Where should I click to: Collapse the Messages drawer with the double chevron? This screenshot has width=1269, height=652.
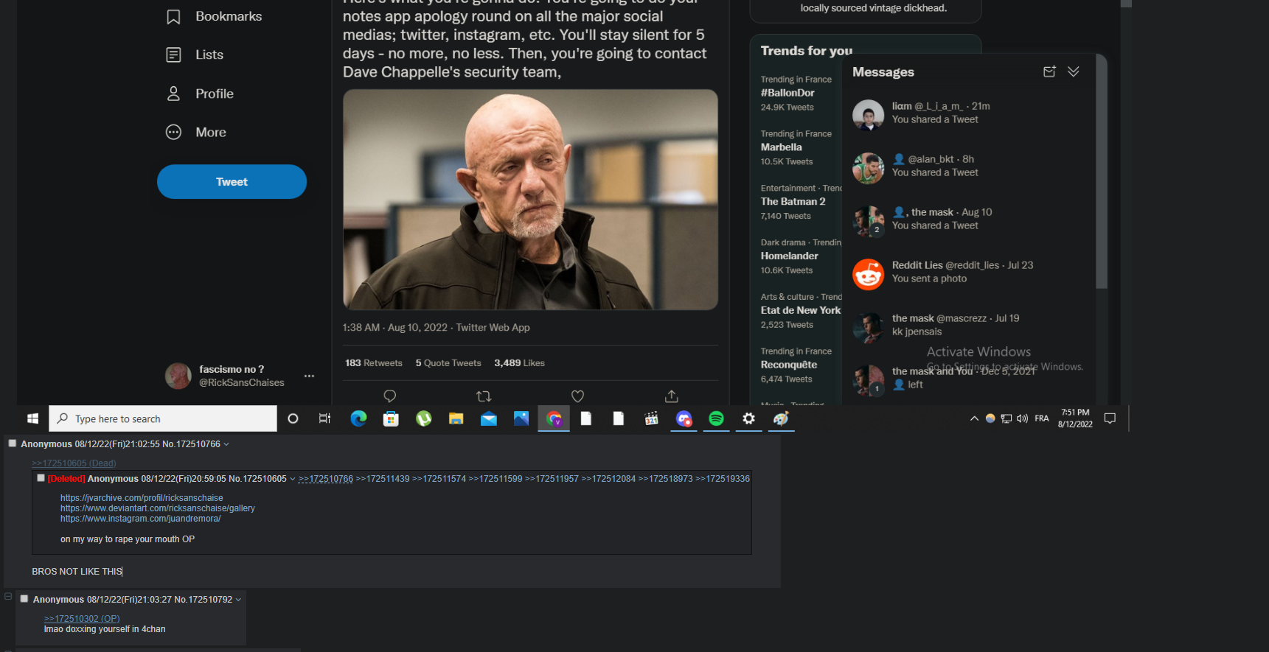1074,71
